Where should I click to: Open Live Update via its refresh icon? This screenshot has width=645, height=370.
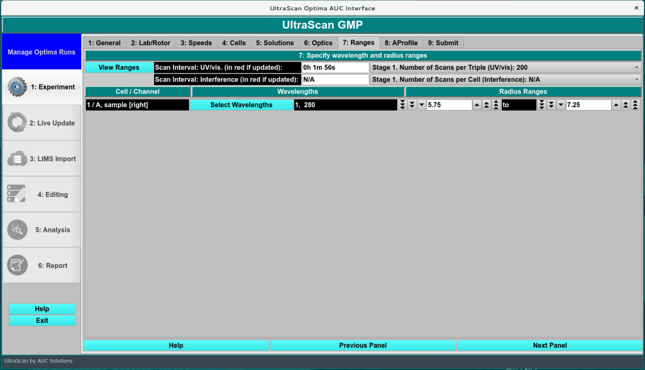(17, 122)
